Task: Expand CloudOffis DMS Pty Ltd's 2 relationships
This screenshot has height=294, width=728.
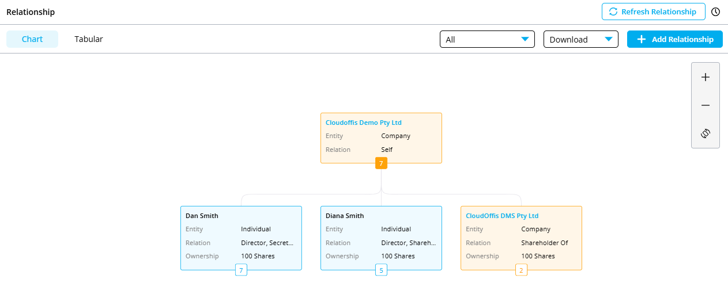Action: coord(521,270)
